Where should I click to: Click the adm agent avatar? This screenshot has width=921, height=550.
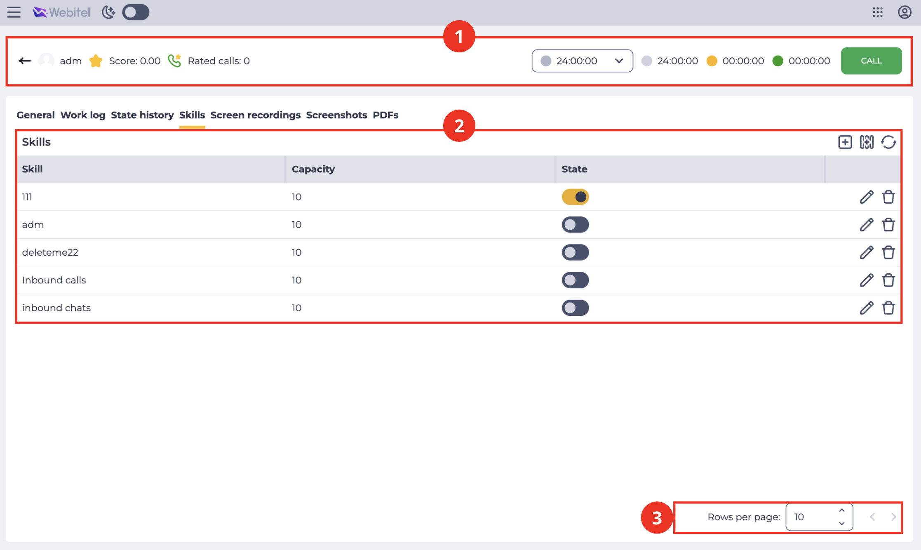(46, 61)
